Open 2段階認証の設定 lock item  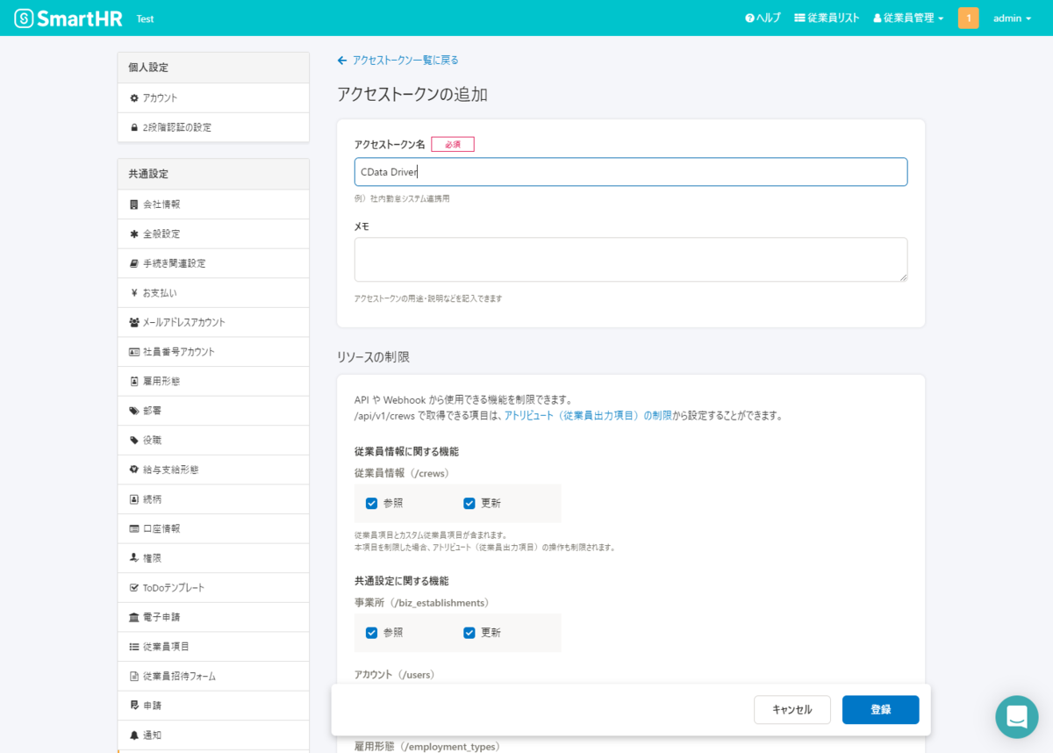(213, 127)
